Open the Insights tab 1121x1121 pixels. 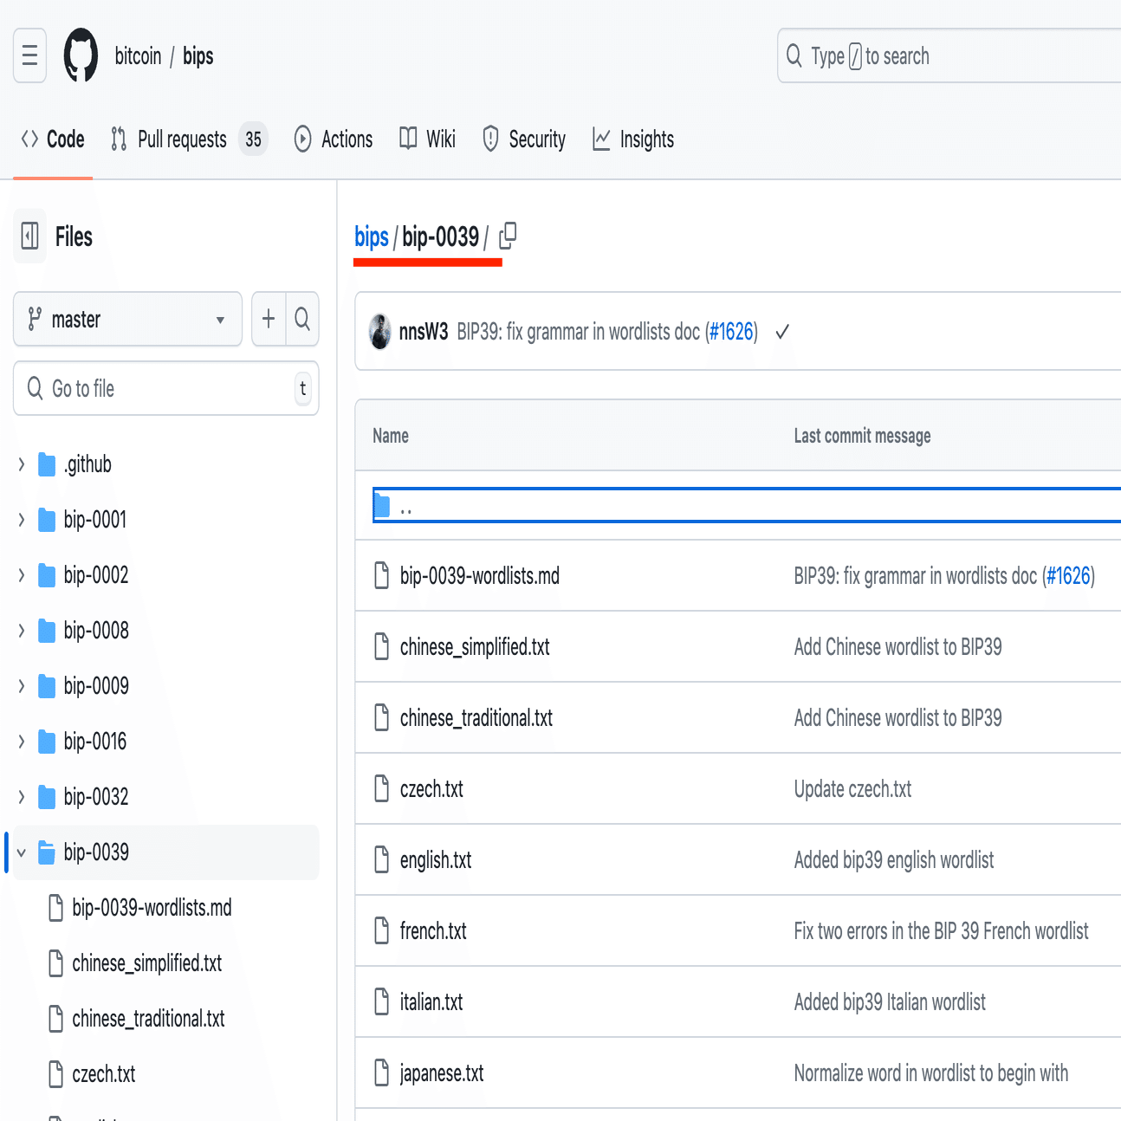[x=633, y=139]
